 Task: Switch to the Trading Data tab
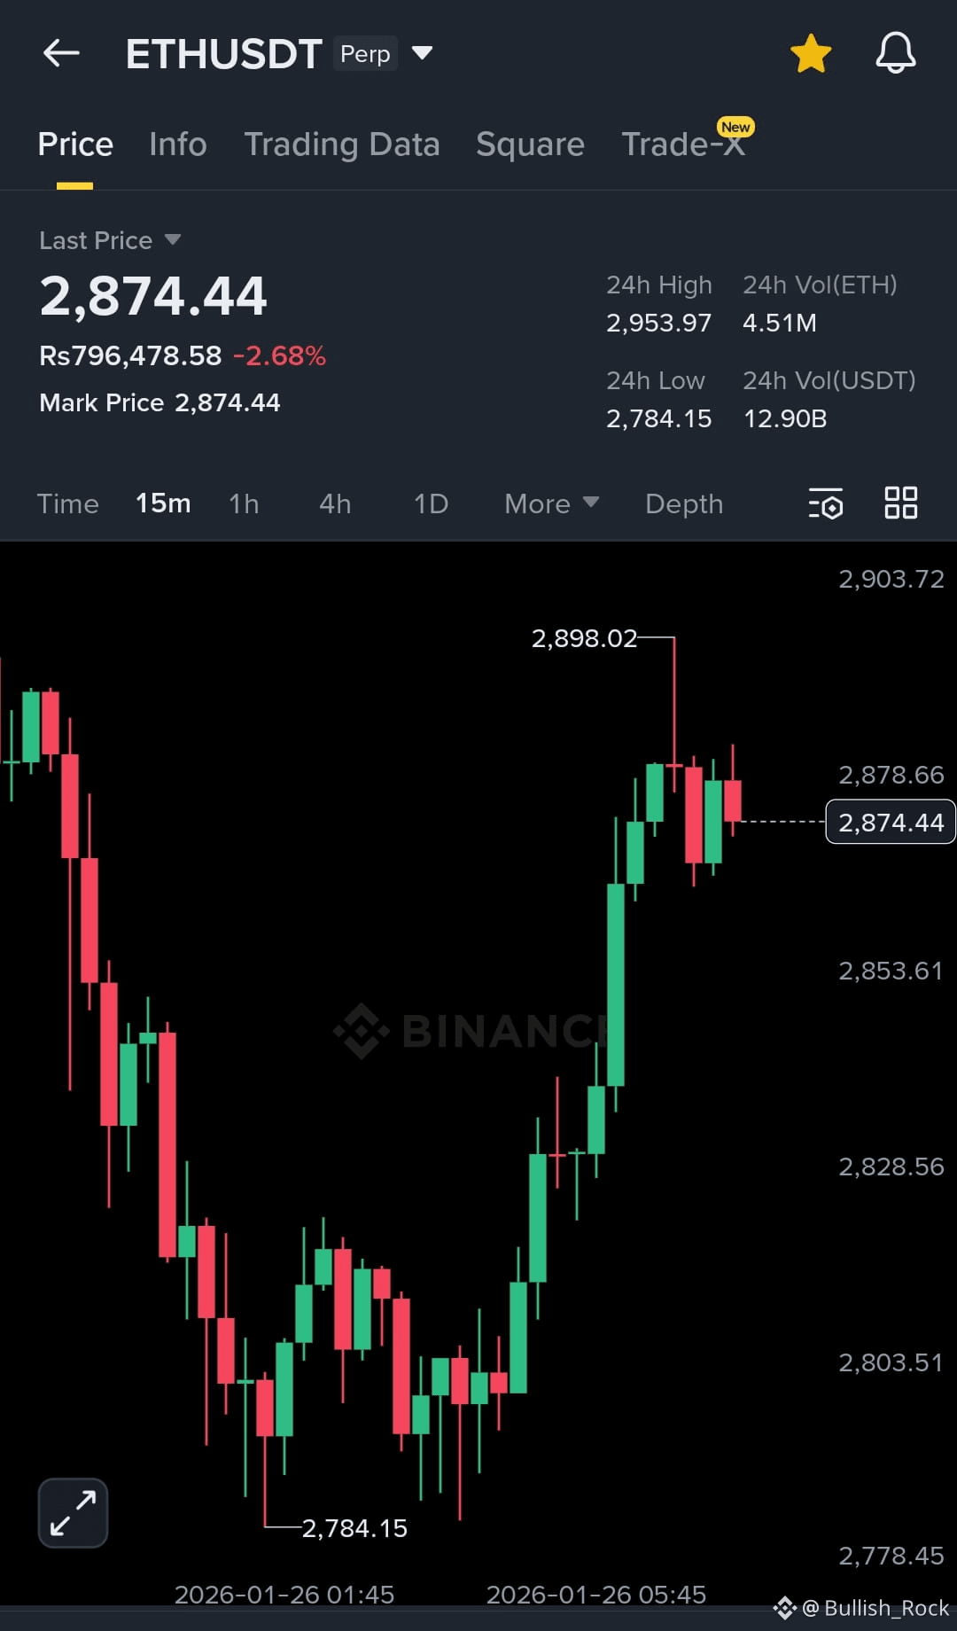click(x=343, y=144)
